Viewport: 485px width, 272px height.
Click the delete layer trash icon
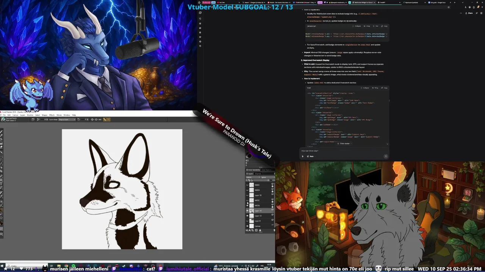tap(274, 230)
